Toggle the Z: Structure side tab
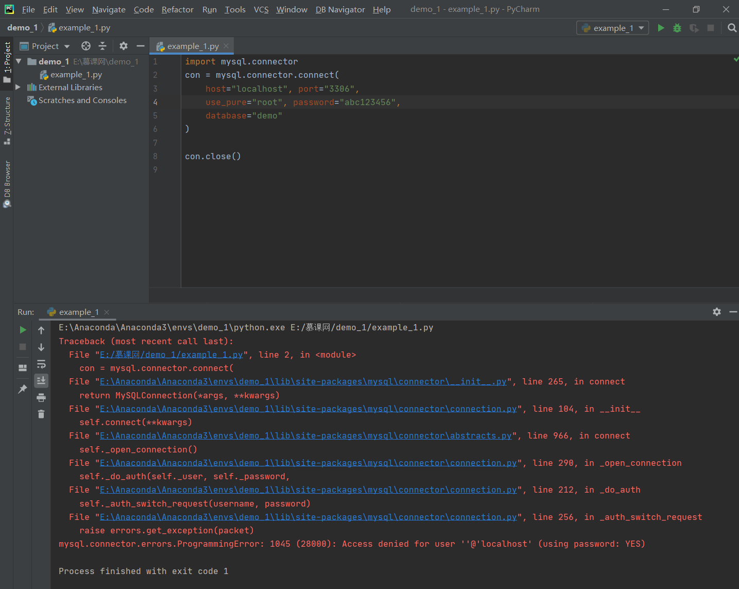739x589 pixels. [7, 121]
